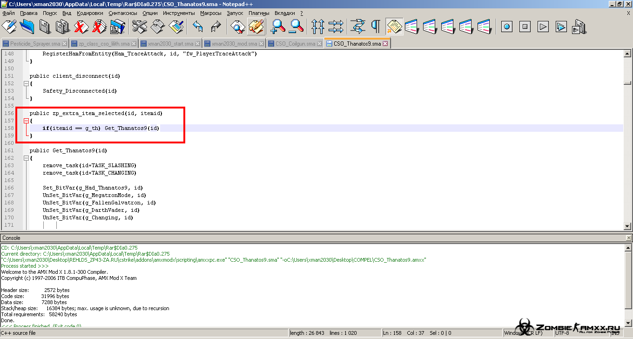Print the document with the printer icon
The width and height of the screenshot is (633, 339).
[x=117, y=26]
